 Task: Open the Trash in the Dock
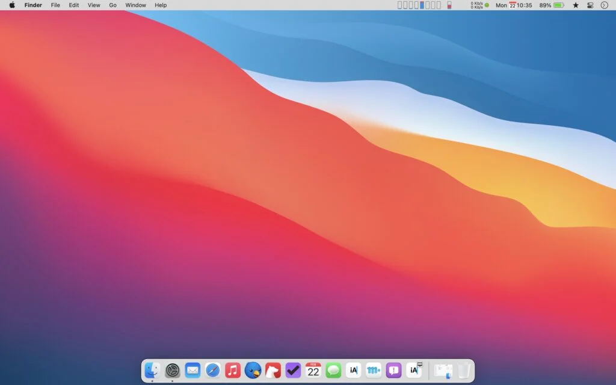pos(464,370)
